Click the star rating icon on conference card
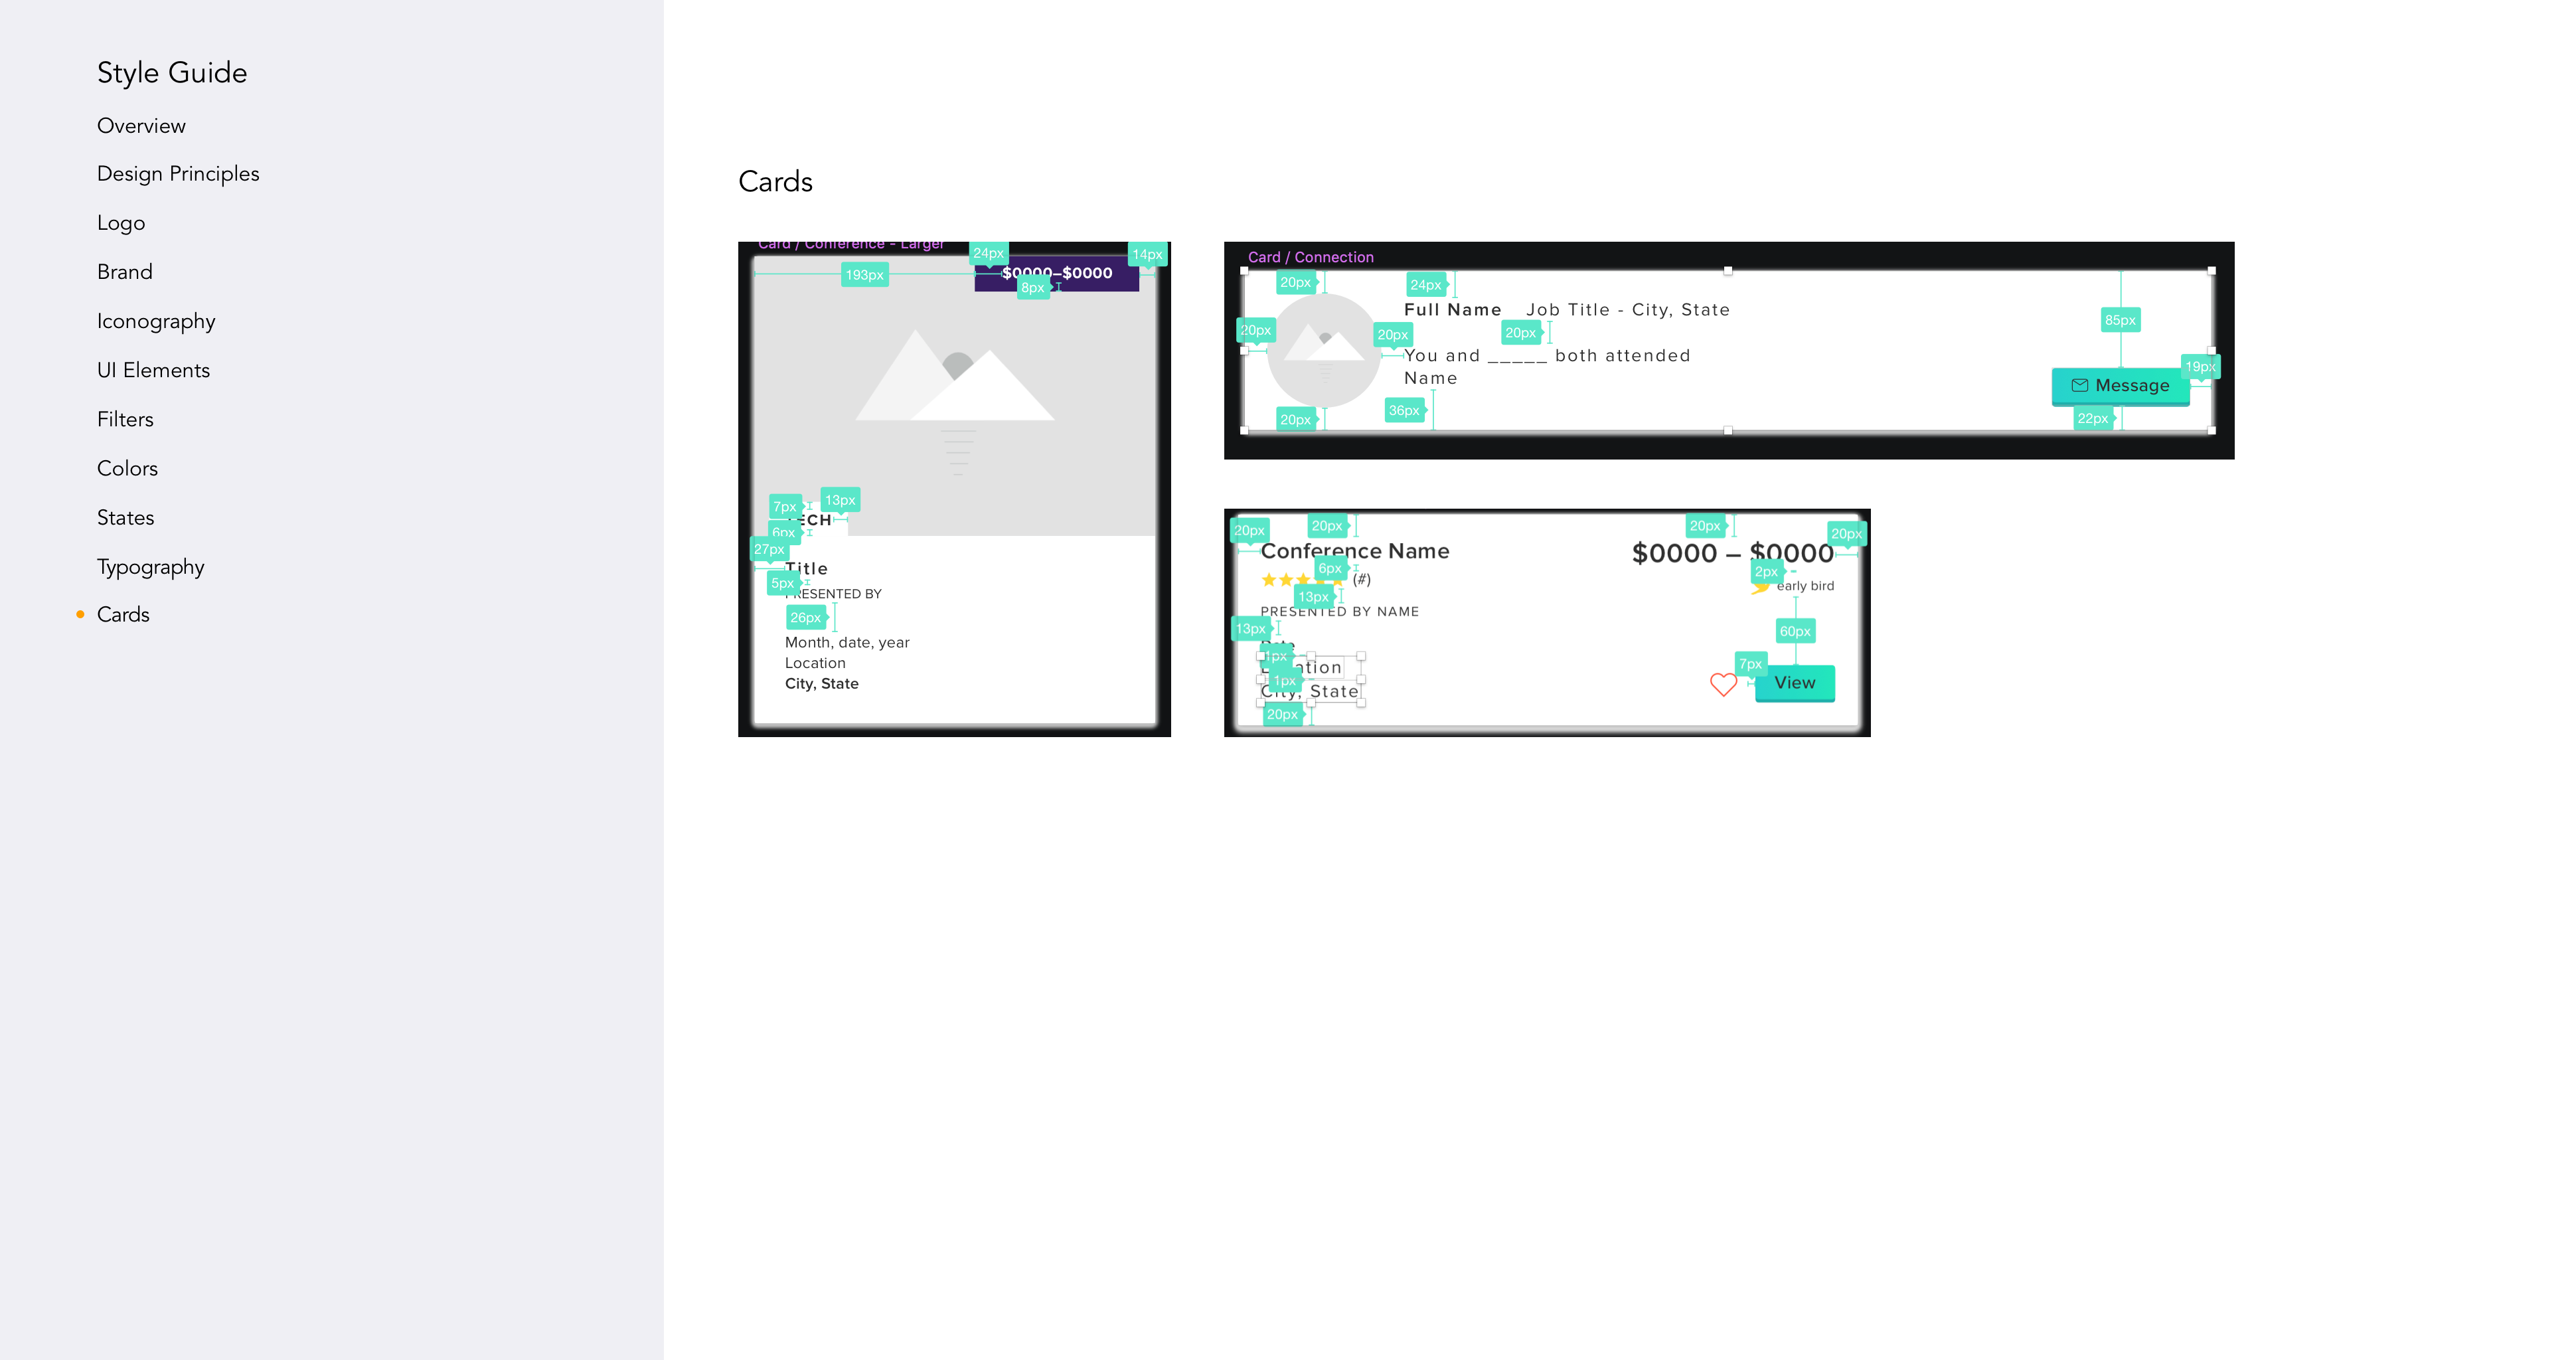 (x=1278, y=580)
